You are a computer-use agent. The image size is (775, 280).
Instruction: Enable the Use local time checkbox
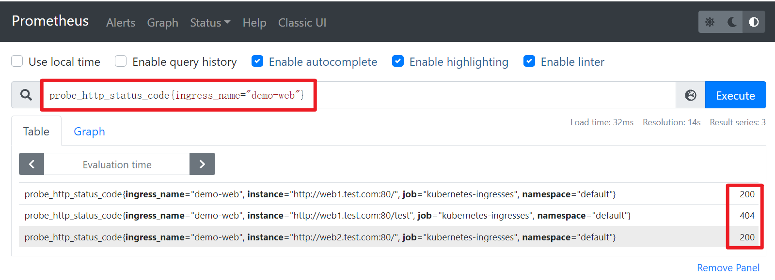pyautogui.click(x=17, y=61)
